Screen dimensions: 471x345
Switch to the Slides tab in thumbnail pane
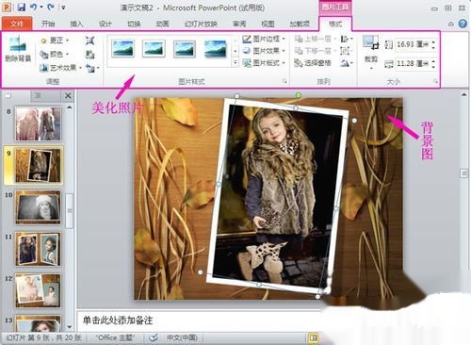coord(8,95)
